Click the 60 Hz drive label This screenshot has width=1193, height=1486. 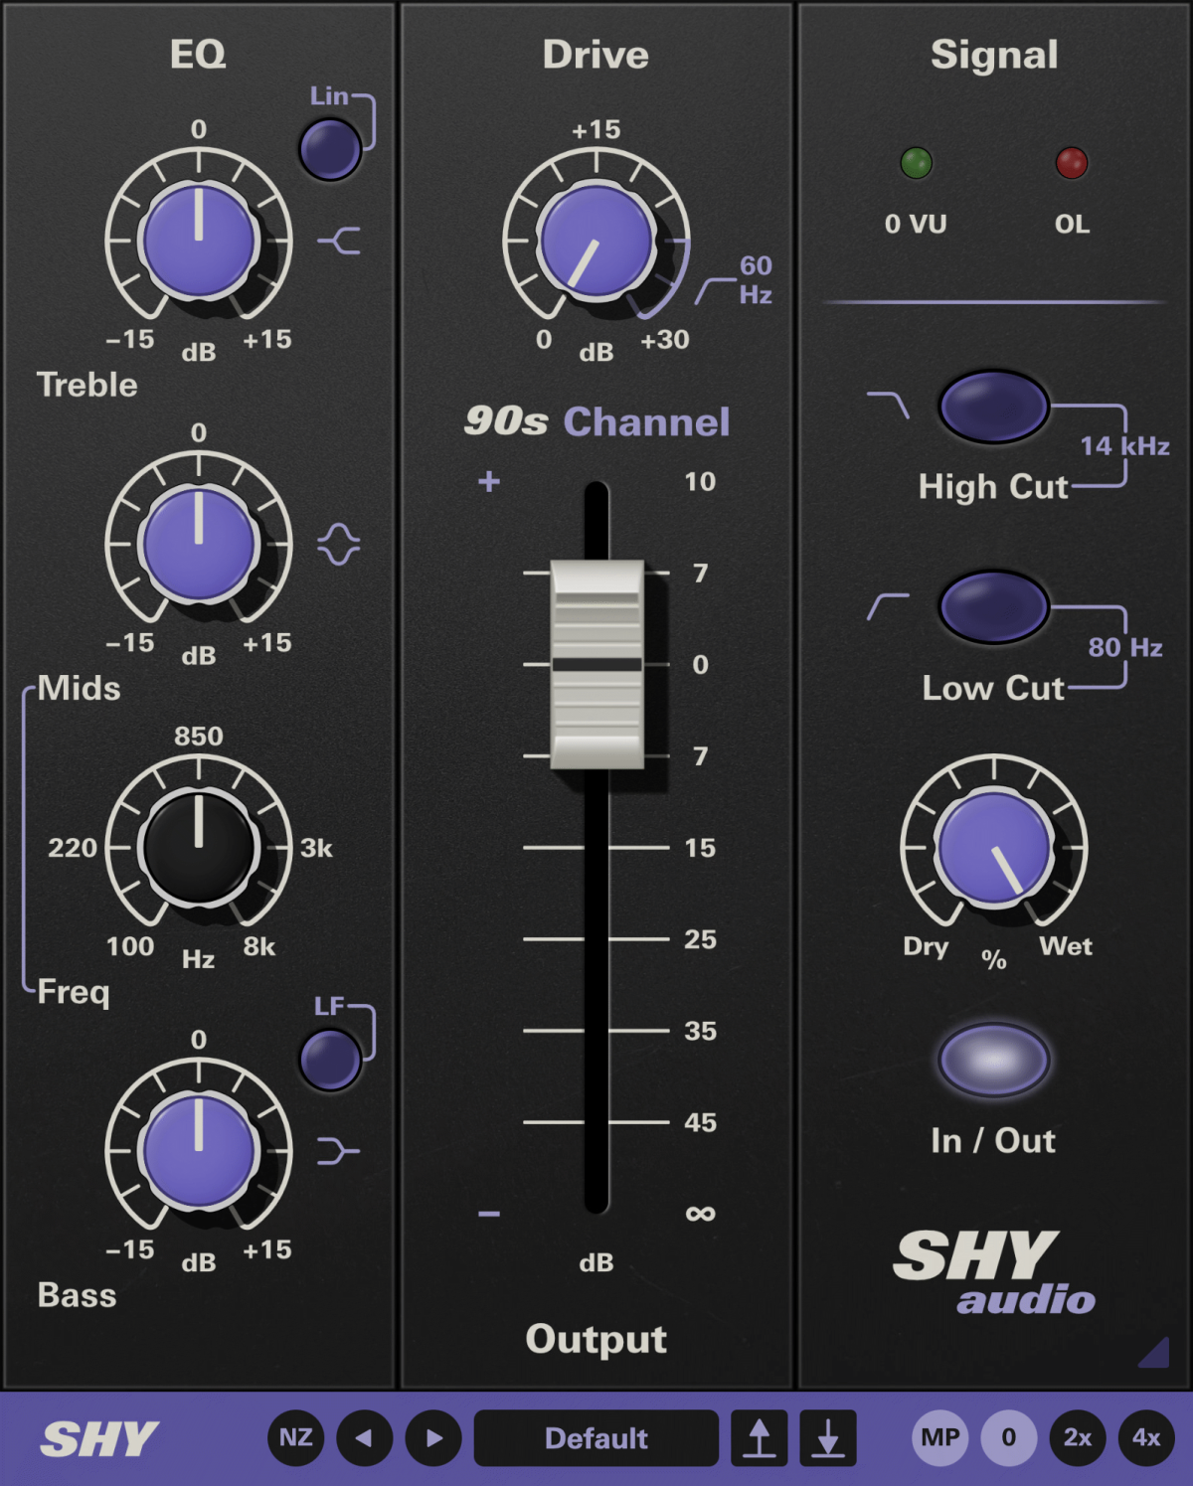(x=756, y=280)
